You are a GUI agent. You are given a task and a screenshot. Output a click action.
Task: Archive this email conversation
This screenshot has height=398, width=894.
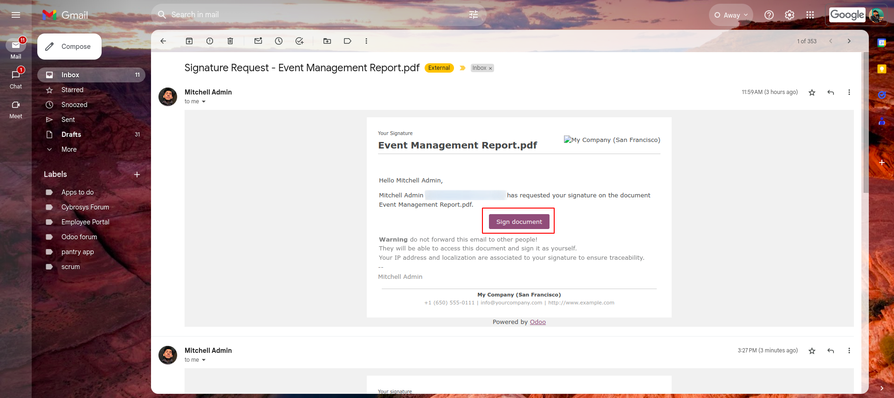[x=189, y=41]
